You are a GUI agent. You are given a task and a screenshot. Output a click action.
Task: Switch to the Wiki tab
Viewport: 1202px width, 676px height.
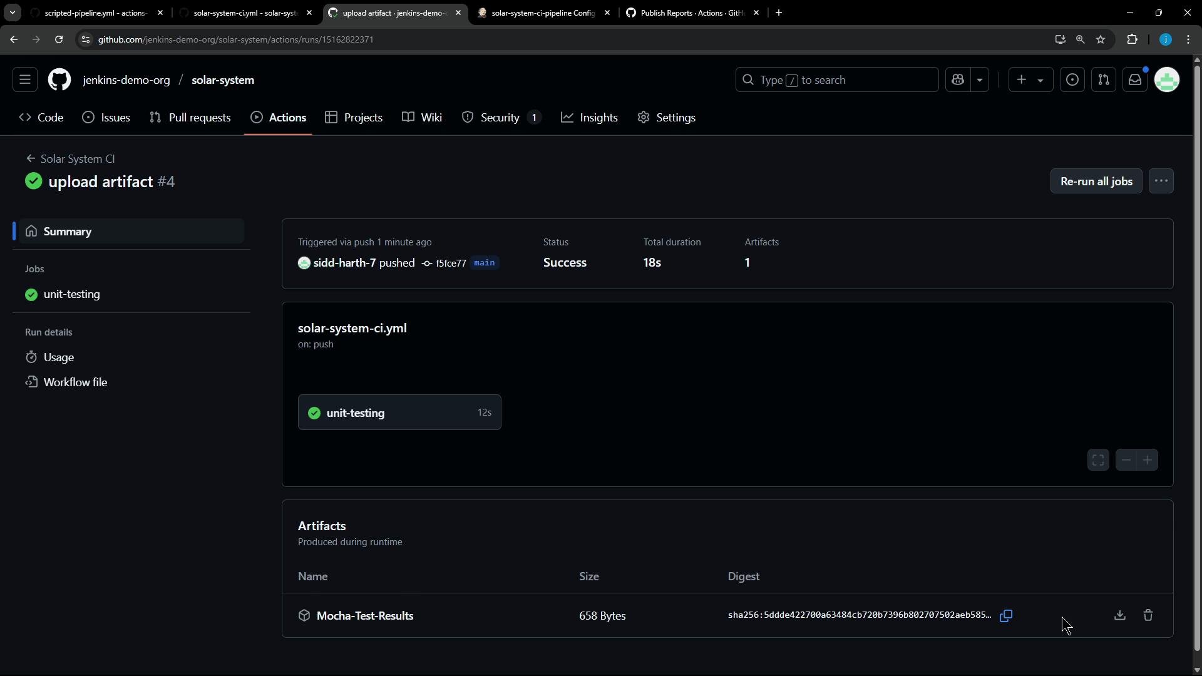423,118
